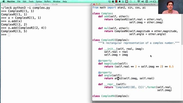Click the 'self.real = real' line

116,52
